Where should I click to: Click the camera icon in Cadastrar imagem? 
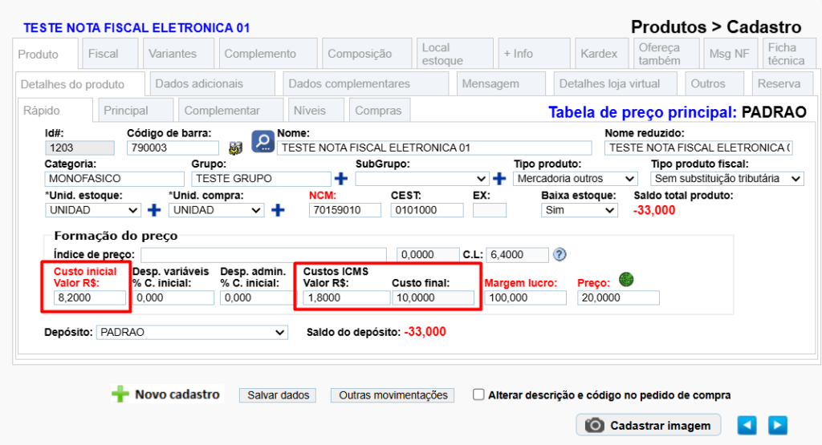(595, 425)
